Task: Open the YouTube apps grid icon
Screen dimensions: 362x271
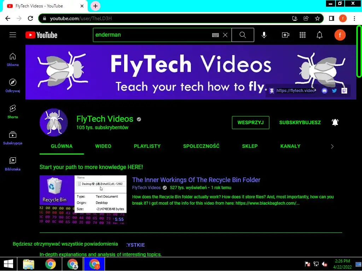Action: (x=303, y=35)
